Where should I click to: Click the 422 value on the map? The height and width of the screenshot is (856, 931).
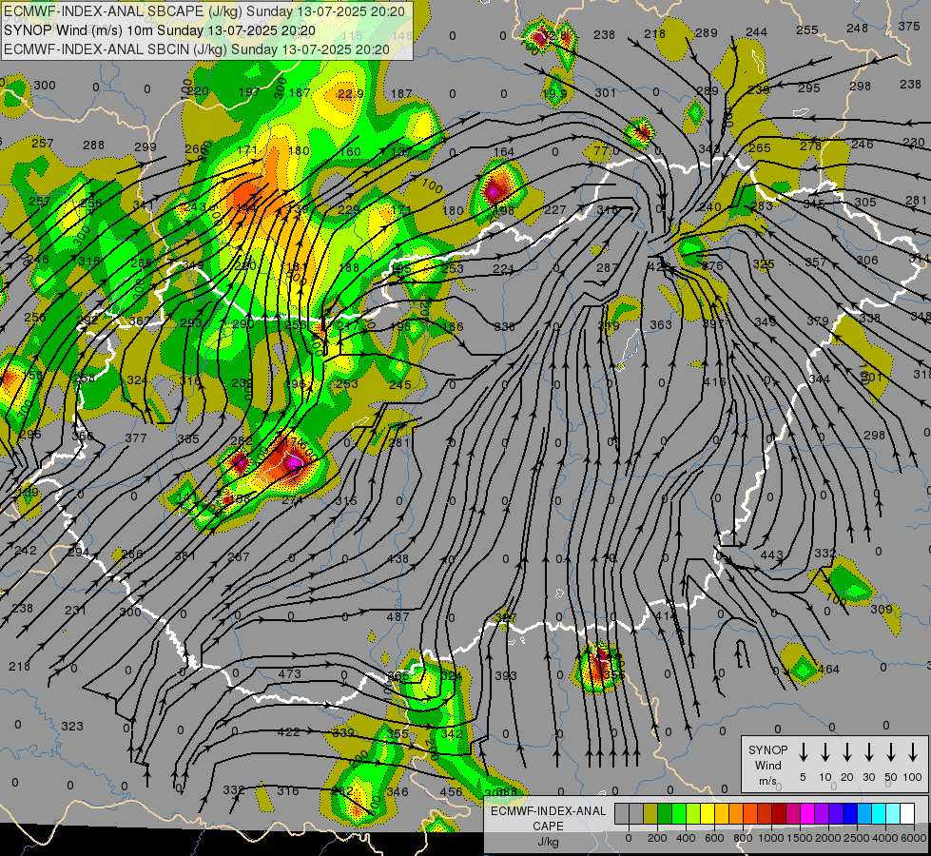click(x=288, y=731)
